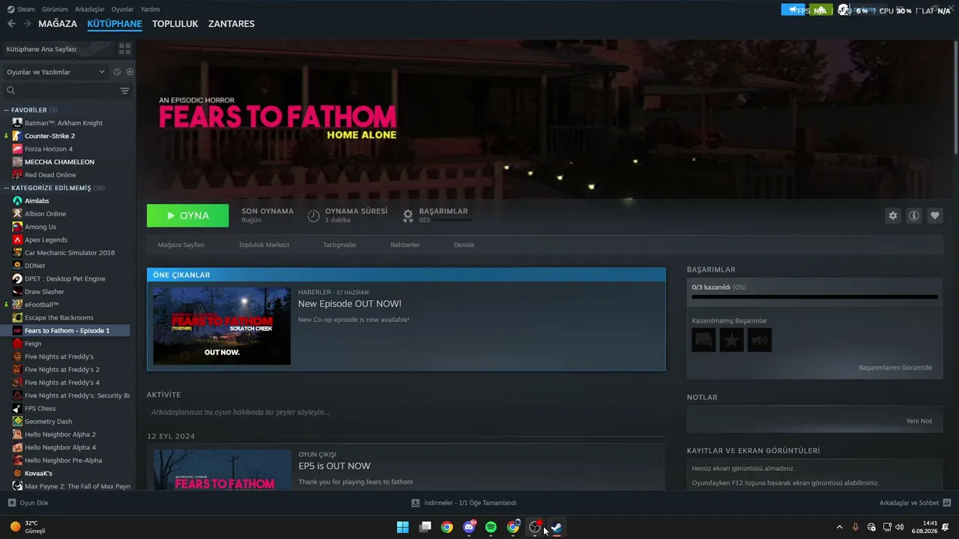Screen dimensions: 959x539
Task: Open the Destek link
Action: [x=465, y=245]
